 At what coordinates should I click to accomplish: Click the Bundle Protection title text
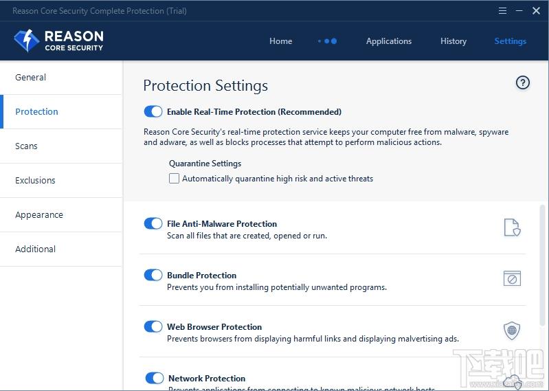pos(202,275)
